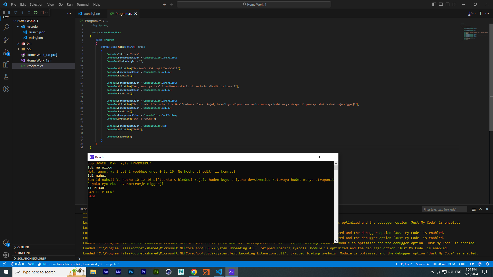Screen dimensions: 493x277
Task: Expand the OUTLINE section
Action: (23, 247)
